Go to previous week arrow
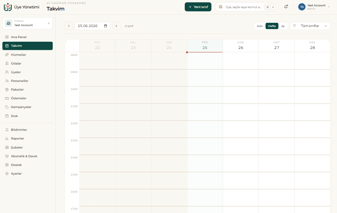Image resolution: width=337 pixels, height=213 pixels. (69, 26)
